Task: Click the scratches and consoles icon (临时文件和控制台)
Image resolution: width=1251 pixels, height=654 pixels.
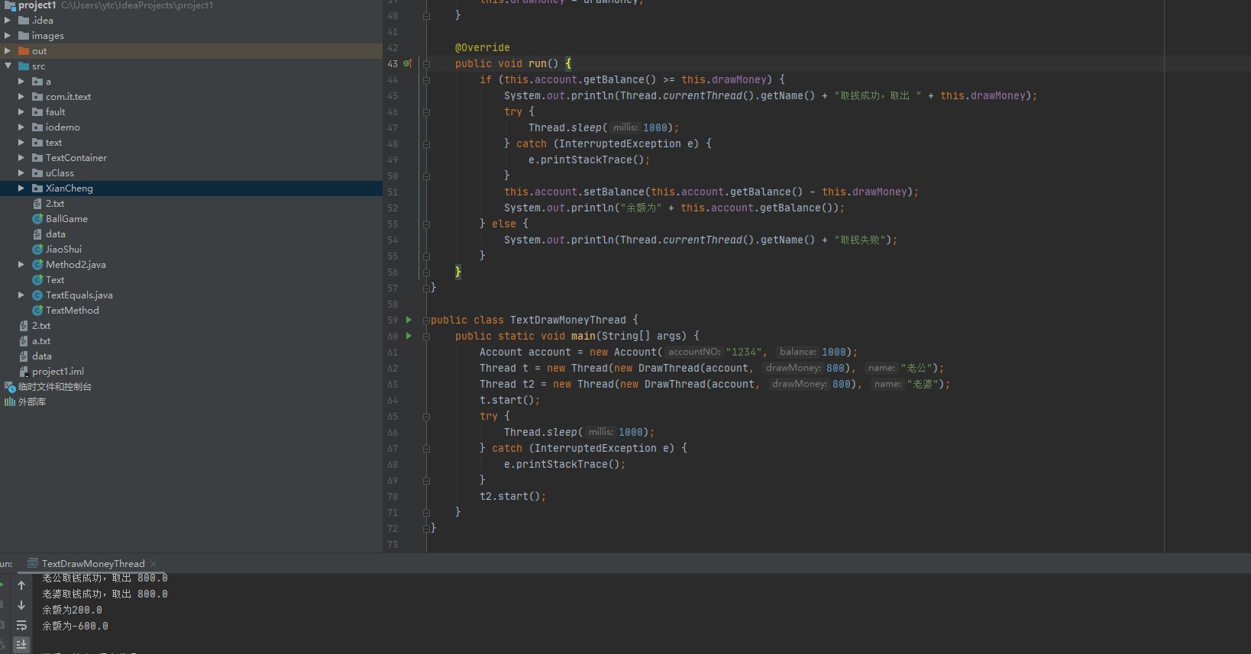Action: tap(10, 387)
